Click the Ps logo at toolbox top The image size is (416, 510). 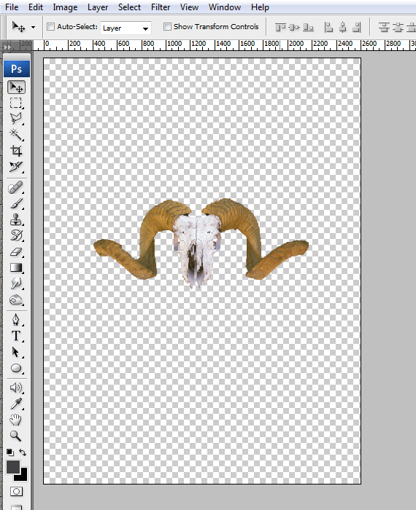(17, 68)
